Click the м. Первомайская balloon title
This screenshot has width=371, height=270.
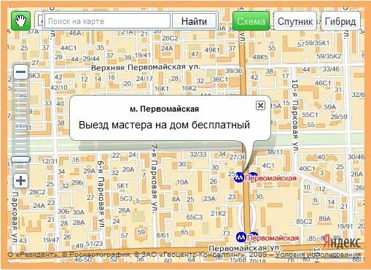(164, 109)
